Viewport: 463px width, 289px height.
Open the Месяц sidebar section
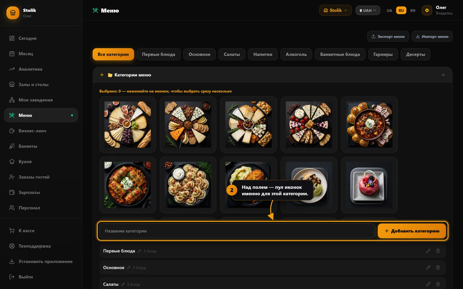point(41,54)
